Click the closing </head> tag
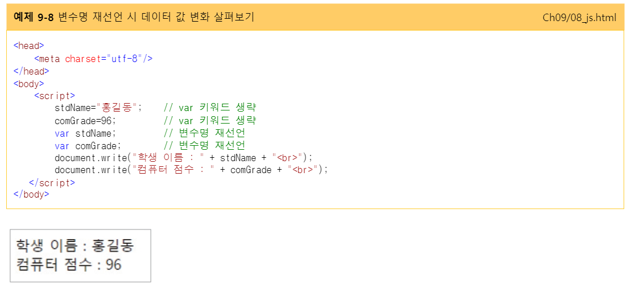This screenshot has width=628, height=287. click(31, 71)
